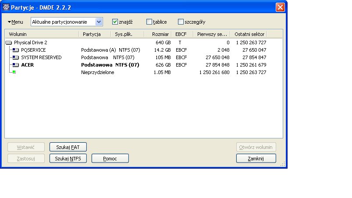Click the 1.05 MB size cell
The width and height of the screenshot is (352, 198).
(162, 72)
